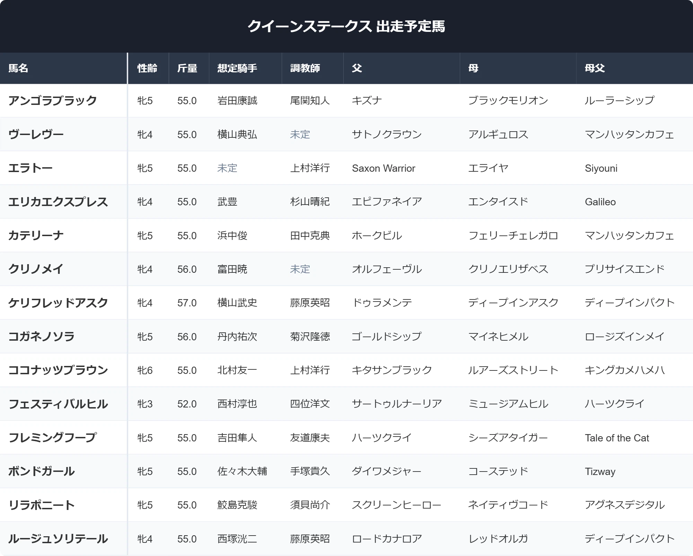Click sire キタサンブラック
693x556 pixels.
392,370
